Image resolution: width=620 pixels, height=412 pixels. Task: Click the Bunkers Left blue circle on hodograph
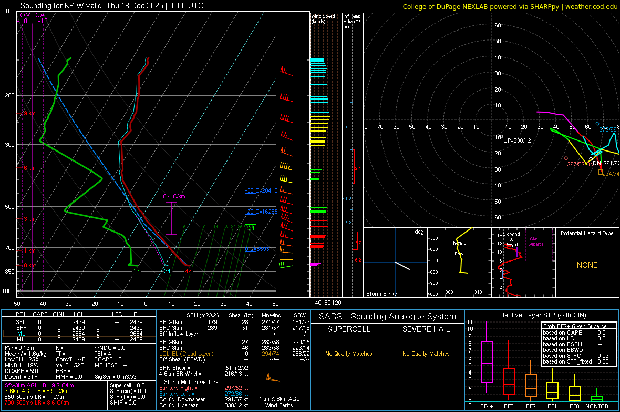[x=597, y=124]
